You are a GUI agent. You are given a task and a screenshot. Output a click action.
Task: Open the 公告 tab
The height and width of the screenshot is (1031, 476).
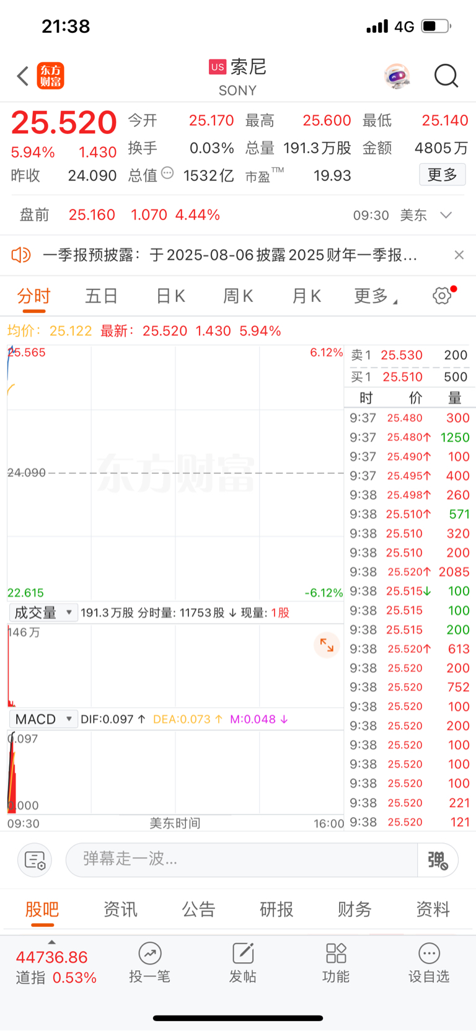coord(198,909)
